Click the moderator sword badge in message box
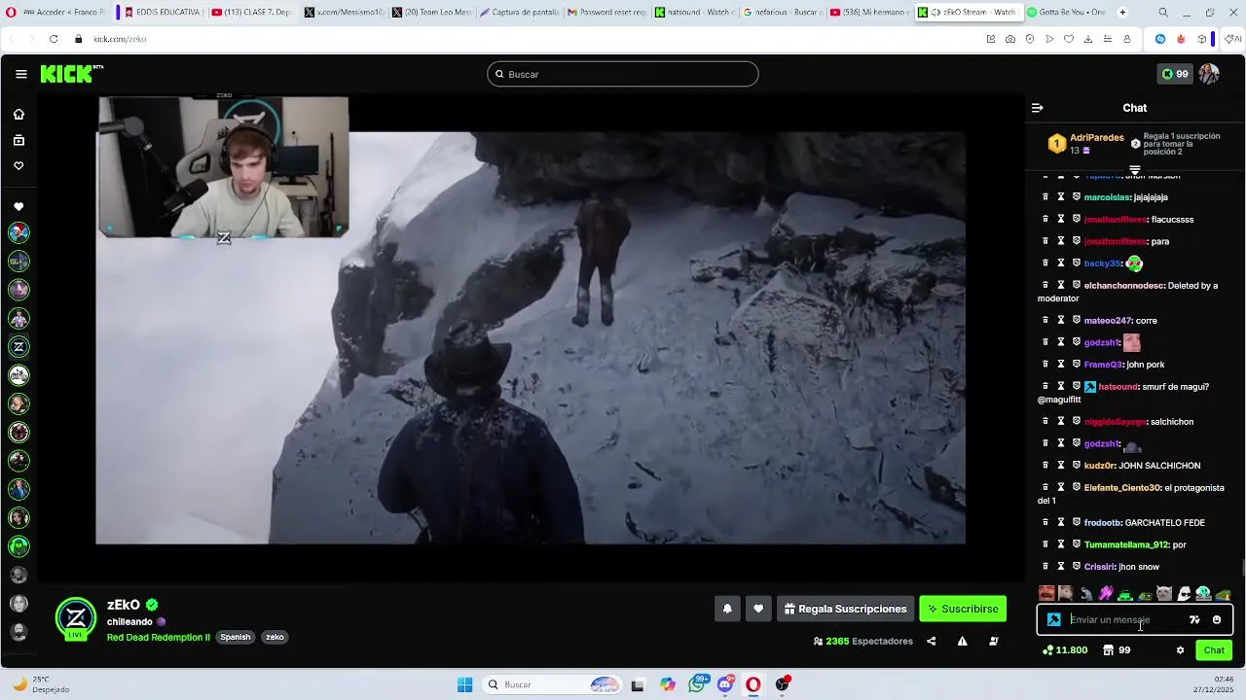 coord(1054,619)
